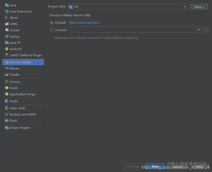Choose J2ME project type label
The image size is (212, 172).
point(14,24)
